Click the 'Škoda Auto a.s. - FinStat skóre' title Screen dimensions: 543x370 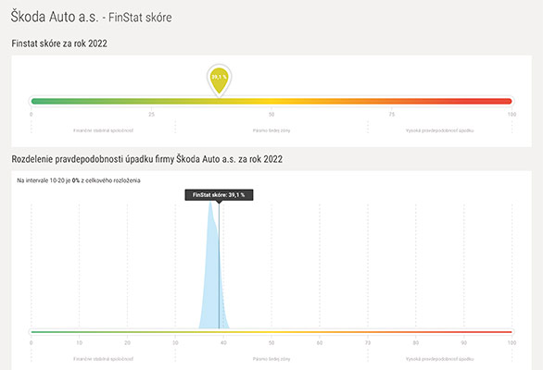pos(91,17)
